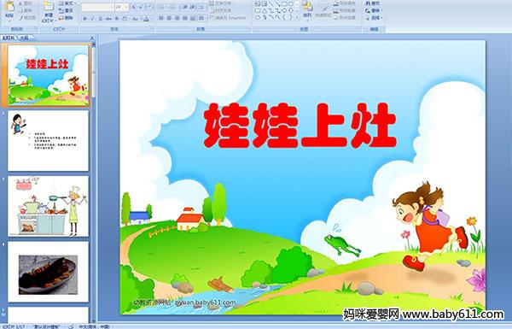The image size is (512, 329).
Task: Select the chef kitchen slide thumbnail
Action: point(49,206)
